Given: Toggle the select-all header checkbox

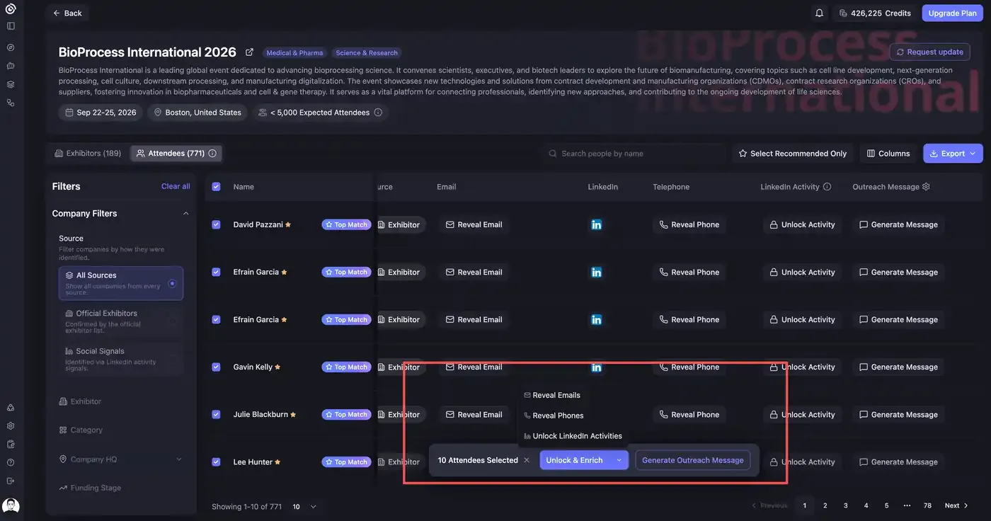Looking at the screenshot, I should point(216,187).
